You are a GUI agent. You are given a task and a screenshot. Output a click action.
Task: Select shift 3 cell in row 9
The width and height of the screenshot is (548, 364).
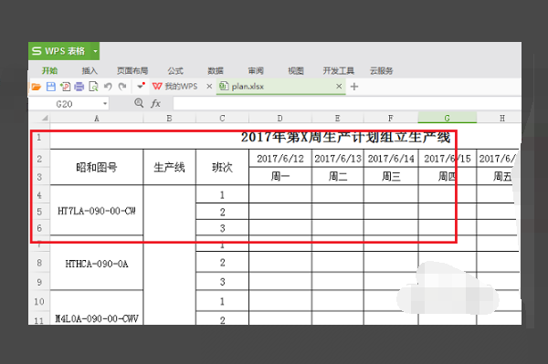pyautogui.click(x=222, y=282)
